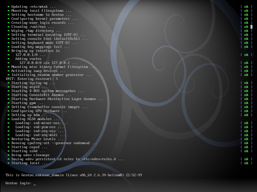Image resolution: width=257 pixels, height=192 pixels.
Task: Click the green asterisk before 'Starting gpm'
Action: click(x=9, y=103)
